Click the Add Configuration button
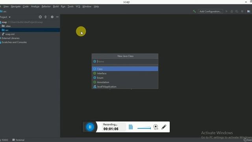 [x=210, y=11]
